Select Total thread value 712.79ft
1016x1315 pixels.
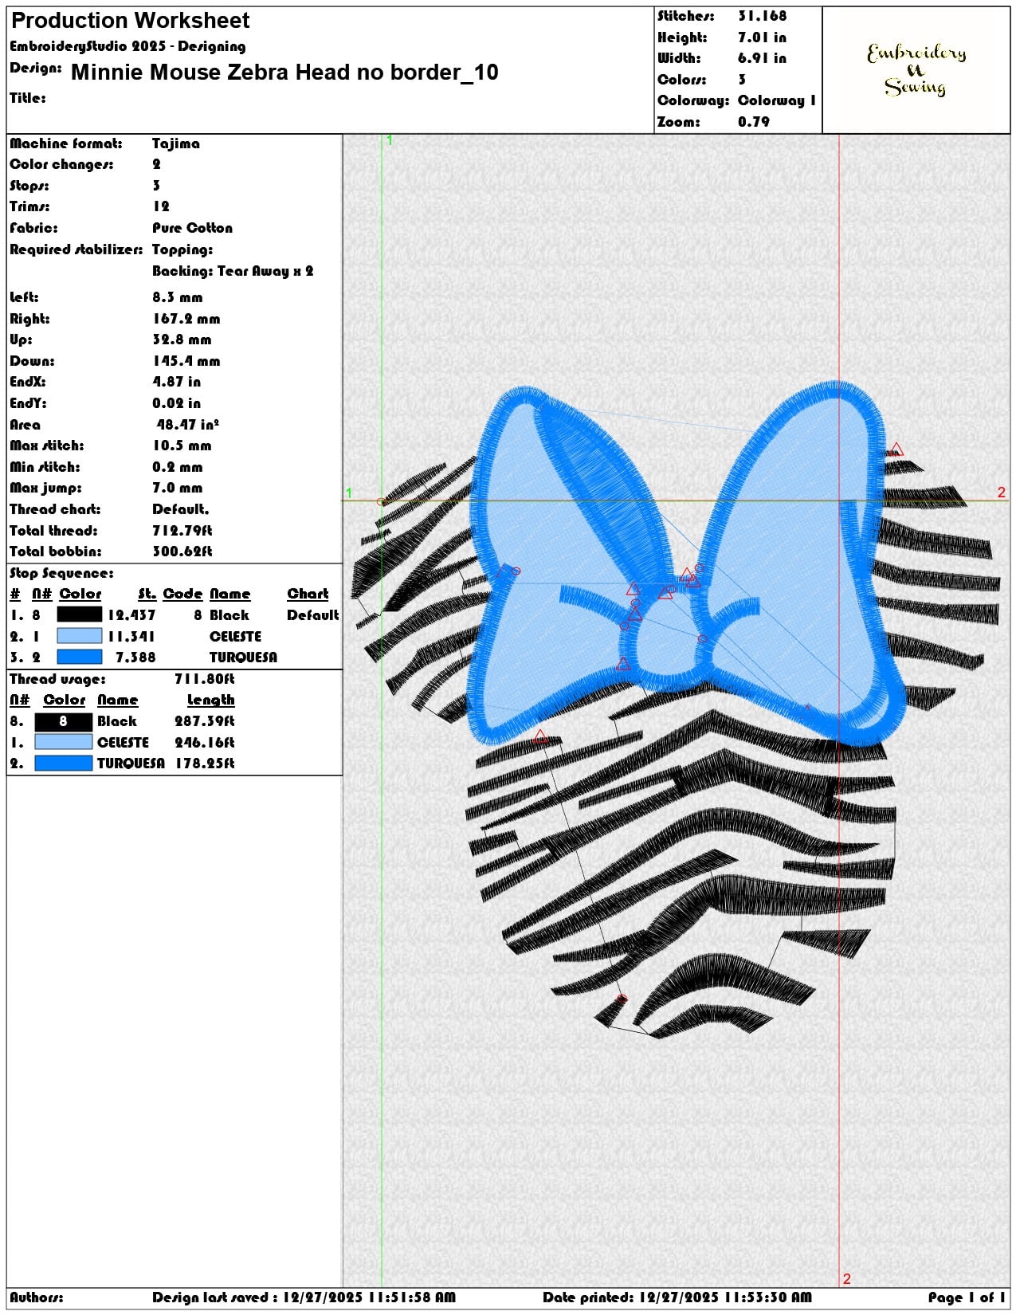tap(182, 531)
